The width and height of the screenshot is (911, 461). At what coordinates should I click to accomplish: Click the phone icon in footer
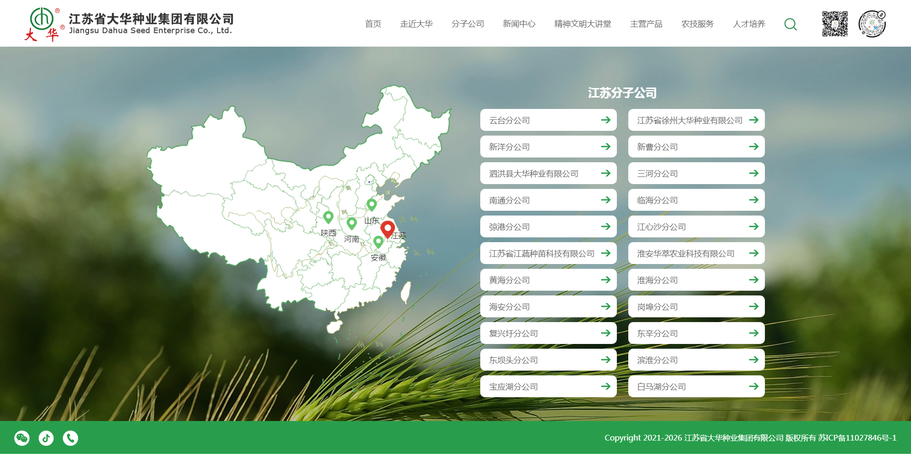[x=70, y=438]
